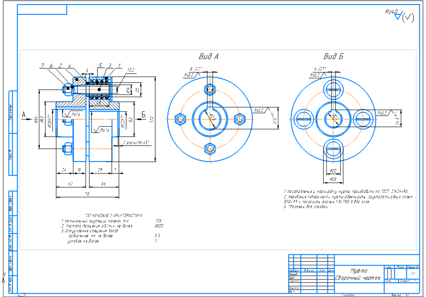Click the view direction letter "Б"

[143, 115]
